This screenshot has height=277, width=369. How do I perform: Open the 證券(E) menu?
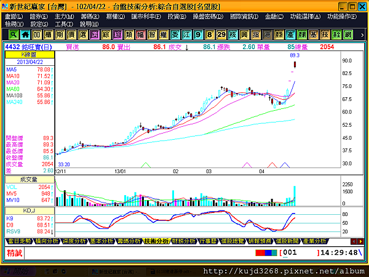point(39,17)
